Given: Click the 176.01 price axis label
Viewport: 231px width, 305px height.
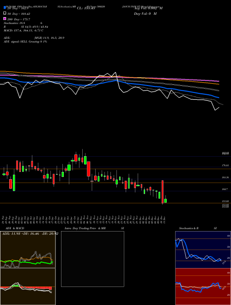Looking at the screenshot, I should [x=225, y=165].
